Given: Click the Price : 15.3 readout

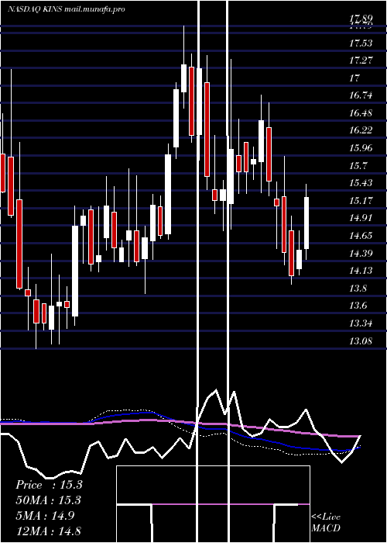Looking at the screenshot, I should (49, 485).
